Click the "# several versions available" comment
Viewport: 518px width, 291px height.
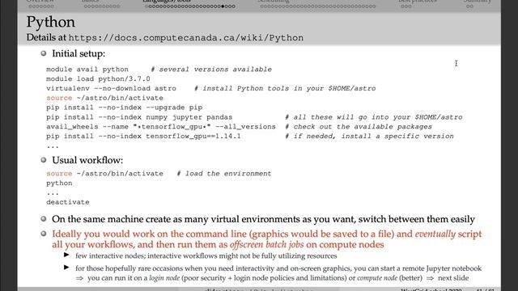coord(211,70)
